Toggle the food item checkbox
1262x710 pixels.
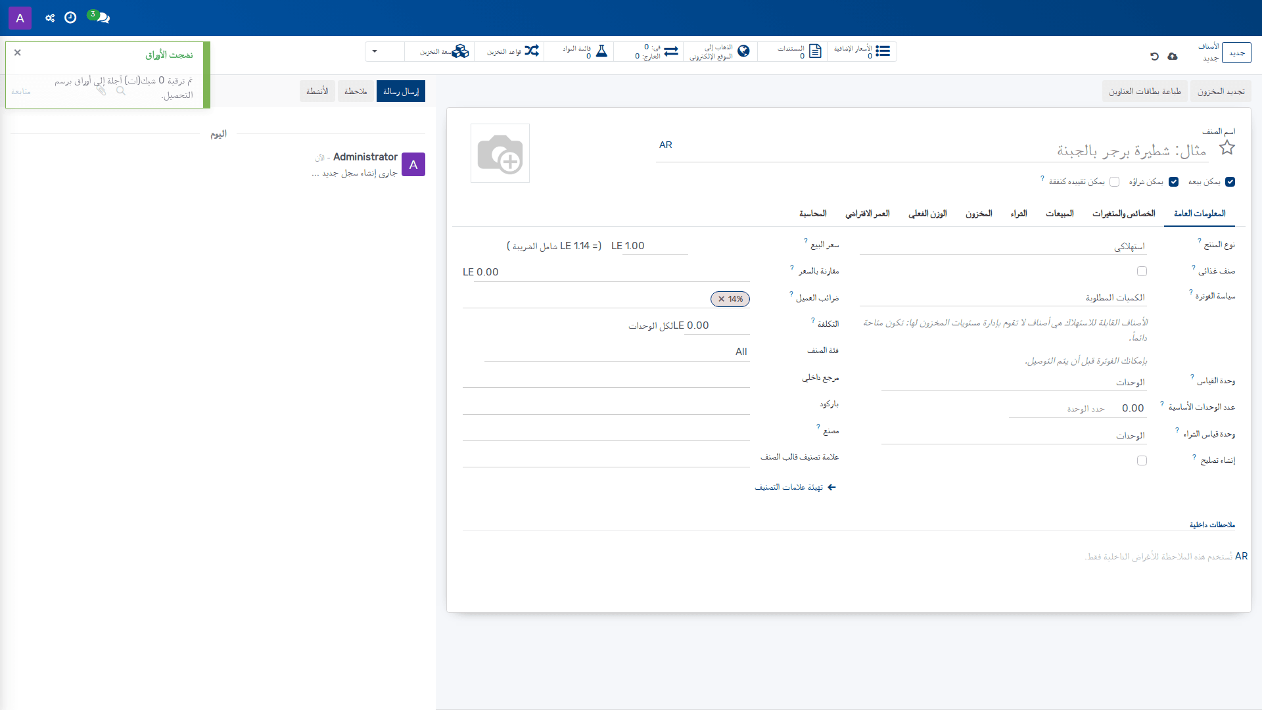click(x=1142, y=272)
